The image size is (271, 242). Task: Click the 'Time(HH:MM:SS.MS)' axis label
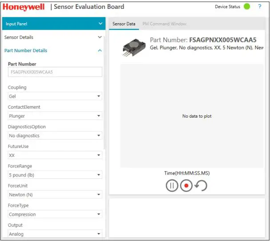pyautogui.click(x=187, y=173)
